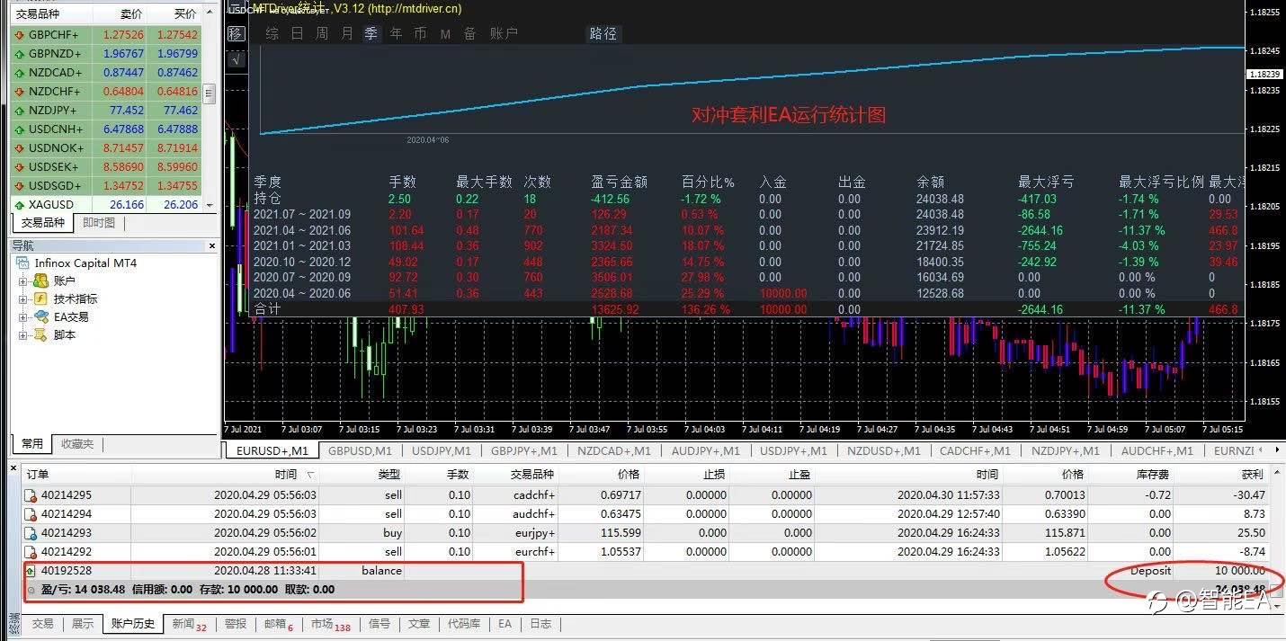The height and width of the screenshot is (641, 1286).
Task: Click the order 40214295 sell icon
Action: (30, 495)
